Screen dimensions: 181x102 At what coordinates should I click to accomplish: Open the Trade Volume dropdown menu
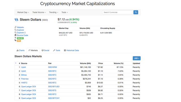coord(39,12)
